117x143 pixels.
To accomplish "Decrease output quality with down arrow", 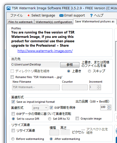I will click(x=109, y=109).
